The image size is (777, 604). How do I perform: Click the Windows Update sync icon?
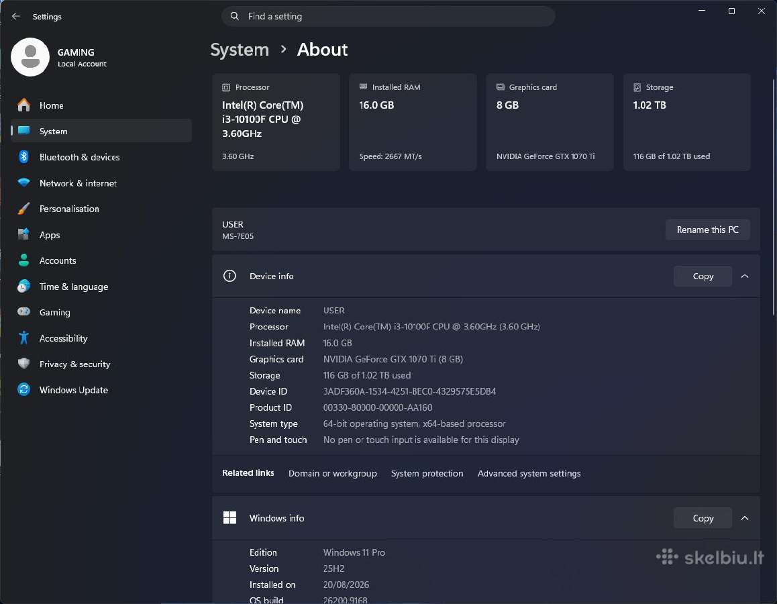coord(23,389)
